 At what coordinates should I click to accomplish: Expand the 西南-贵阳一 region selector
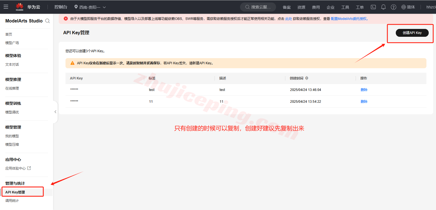(90, 7)
